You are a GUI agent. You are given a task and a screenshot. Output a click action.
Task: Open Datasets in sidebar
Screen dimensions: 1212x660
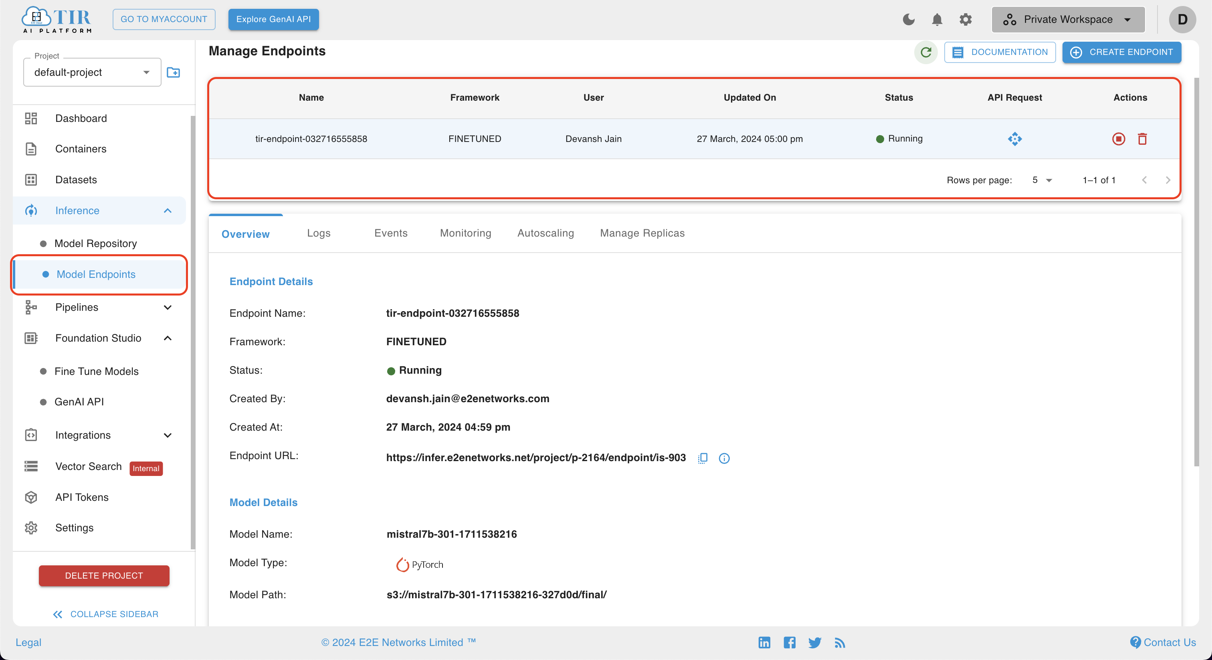tap(100, 180)
